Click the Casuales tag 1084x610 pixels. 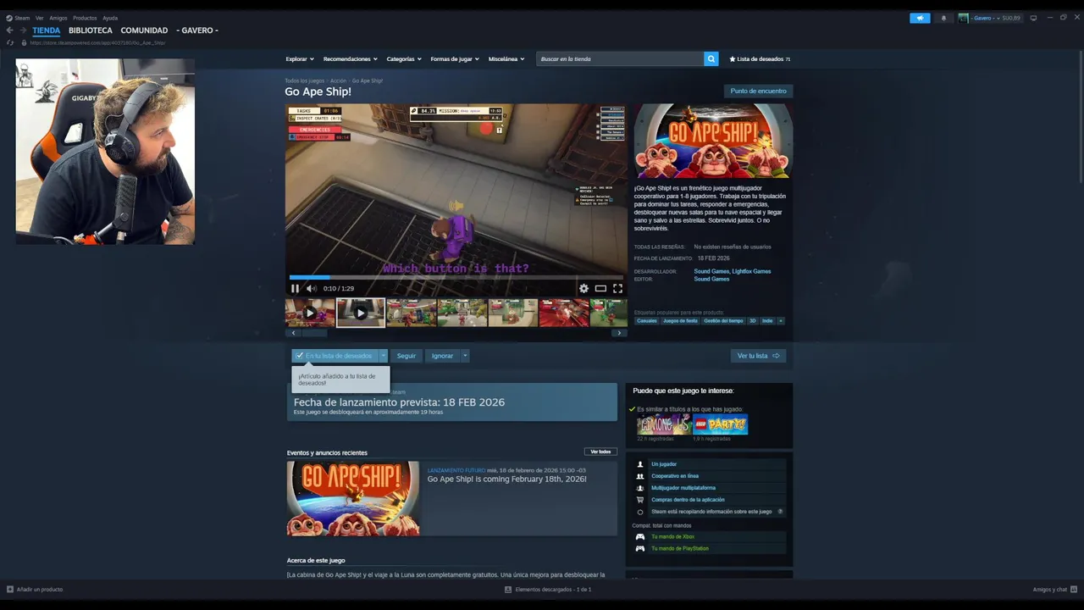[x=647, y=321]
